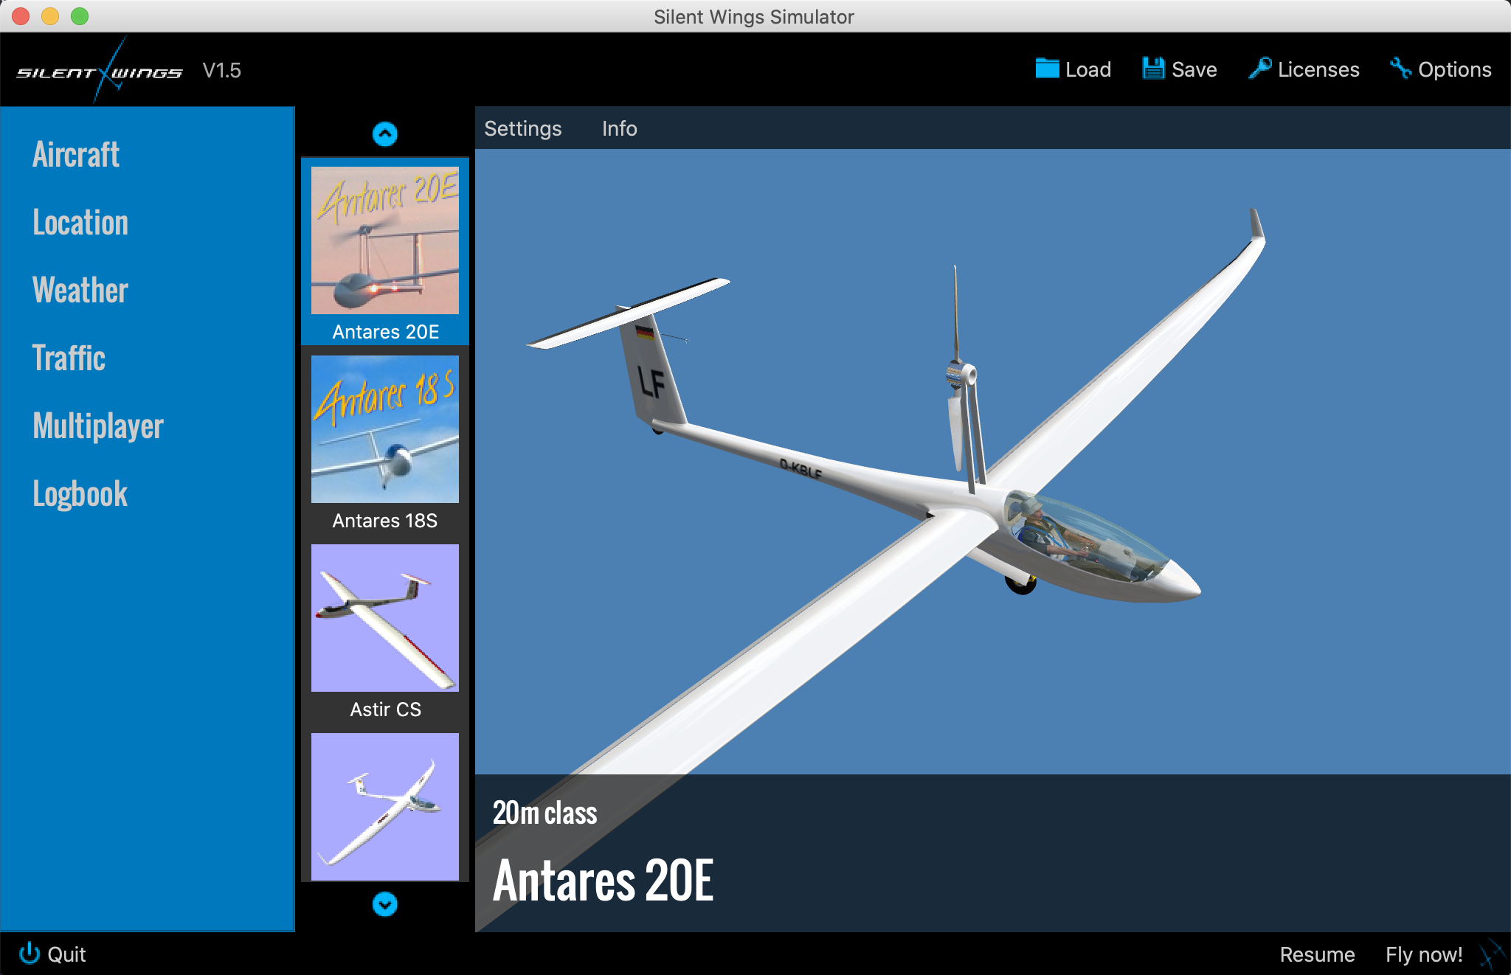Screen dimensions: 1511x975
Task: Click the Silent Wings logo
Action: (x=100, y=72)
